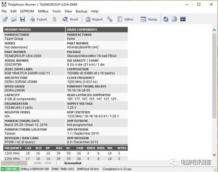The height and width of the screenshot is (172, 218).
Task: Click revision value FF00h / A2 (8 layers)
Action: pos(20,142)
